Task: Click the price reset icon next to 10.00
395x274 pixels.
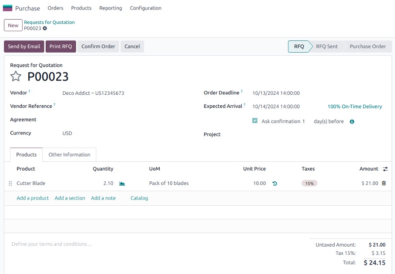Action: 275,184
